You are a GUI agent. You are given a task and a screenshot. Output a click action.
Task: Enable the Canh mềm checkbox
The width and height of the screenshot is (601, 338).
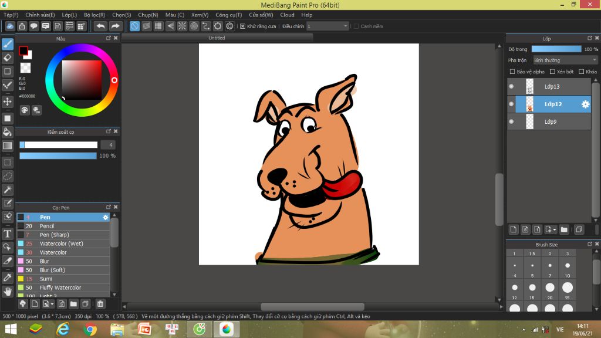coord(356,26)
